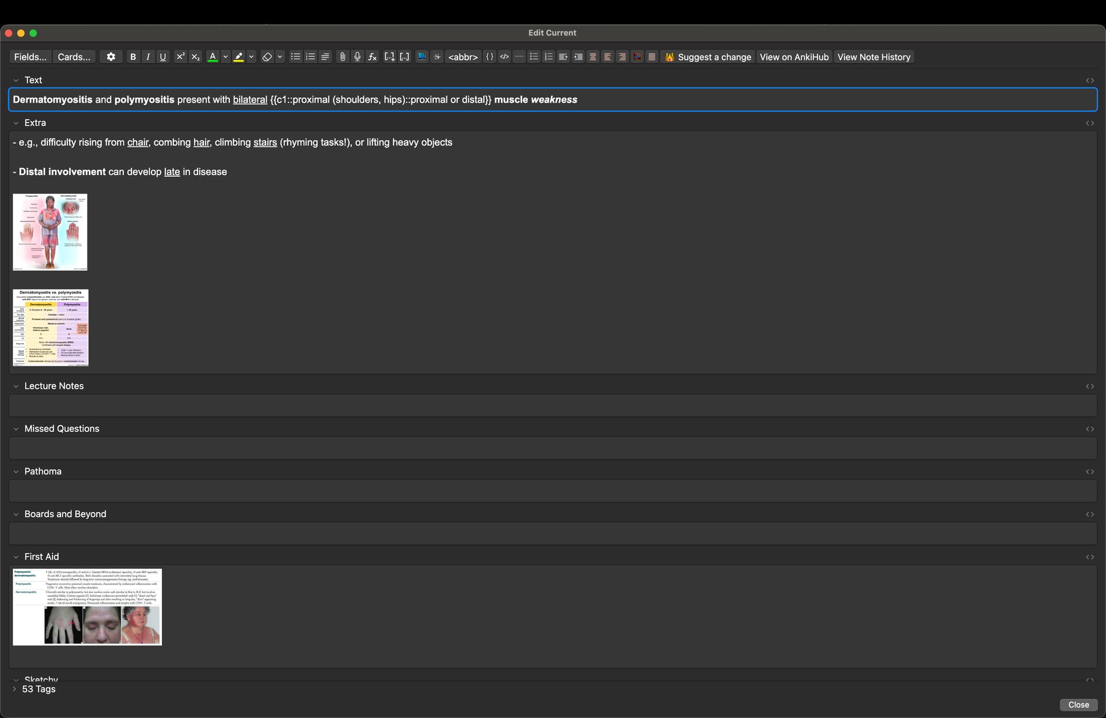Image resolution: width=1106 pixels, height=718 pixels.
Task: Record audio with the microphone icon
Action: 357,57
